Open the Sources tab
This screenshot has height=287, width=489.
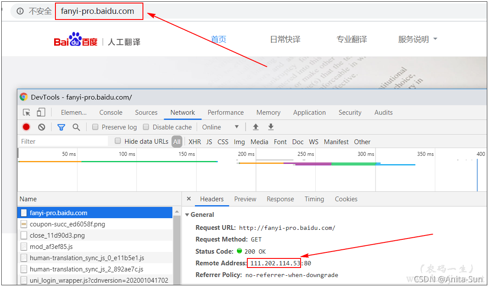(x=146, y=113)
